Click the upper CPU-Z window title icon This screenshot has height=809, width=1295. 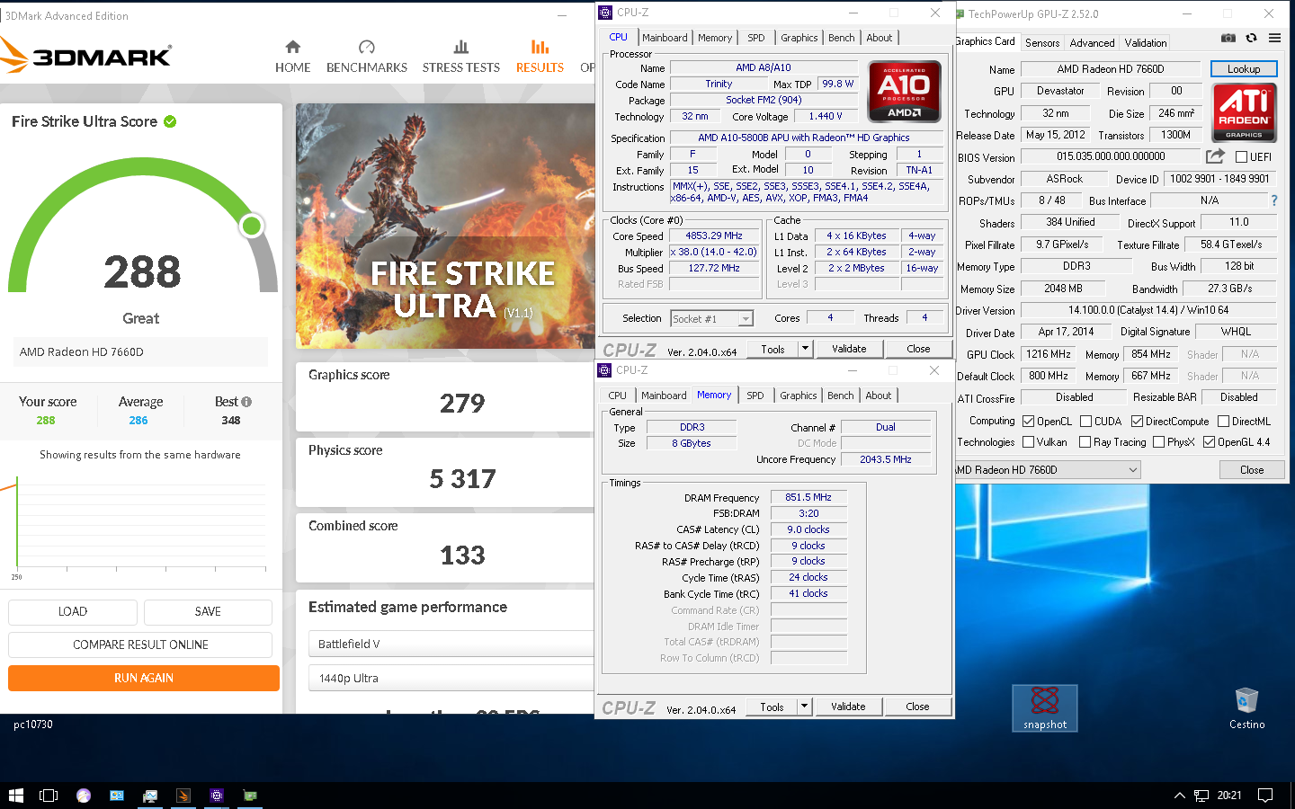tap(605, 13)
